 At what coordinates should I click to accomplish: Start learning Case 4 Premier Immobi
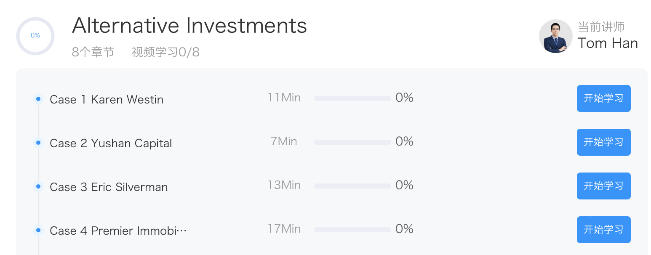point(603,230)
